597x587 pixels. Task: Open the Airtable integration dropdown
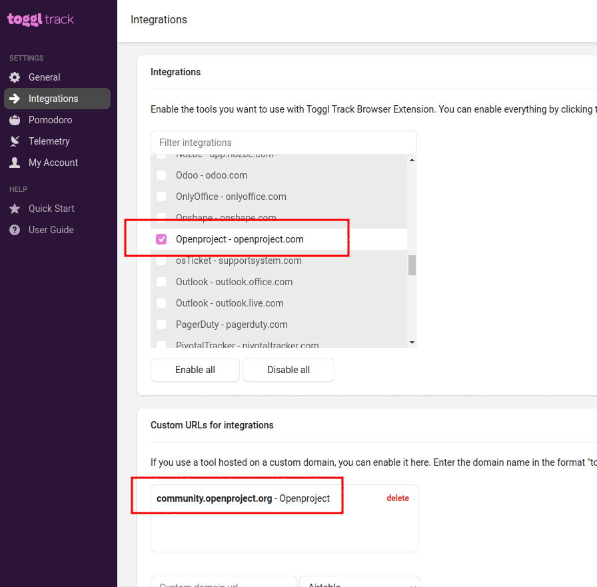(360, 583)
